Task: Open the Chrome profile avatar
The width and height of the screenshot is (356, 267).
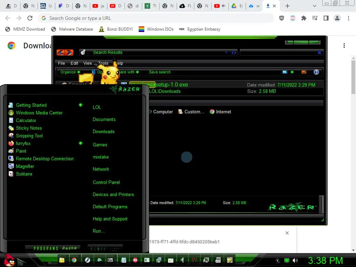Action: coord(337,18)
